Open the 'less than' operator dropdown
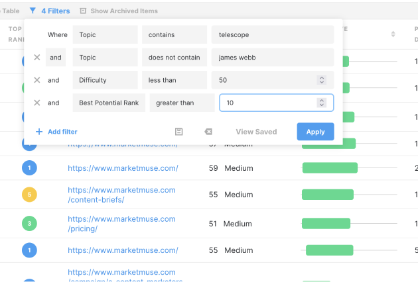This screenshot has height=282, width=418. click(174, 80)
